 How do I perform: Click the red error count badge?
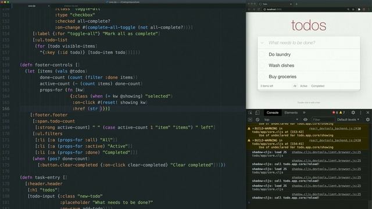coord(335,113)
